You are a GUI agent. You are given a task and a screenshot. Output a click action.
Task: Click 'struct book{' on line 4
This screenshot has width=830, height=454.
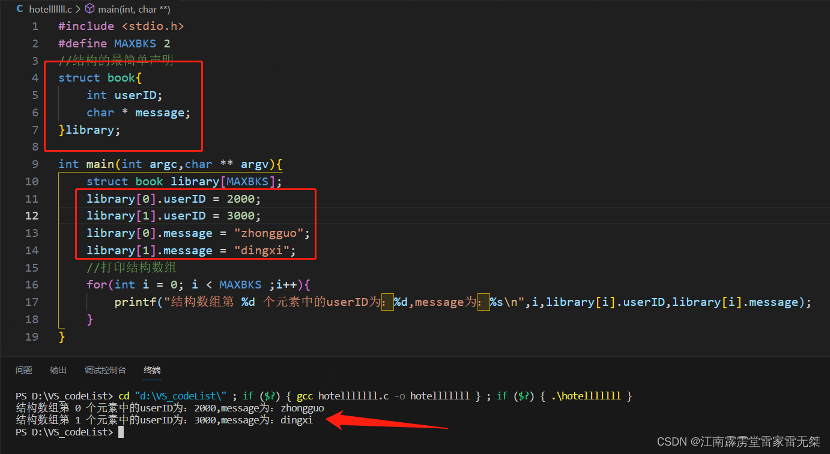click(100, 78)
